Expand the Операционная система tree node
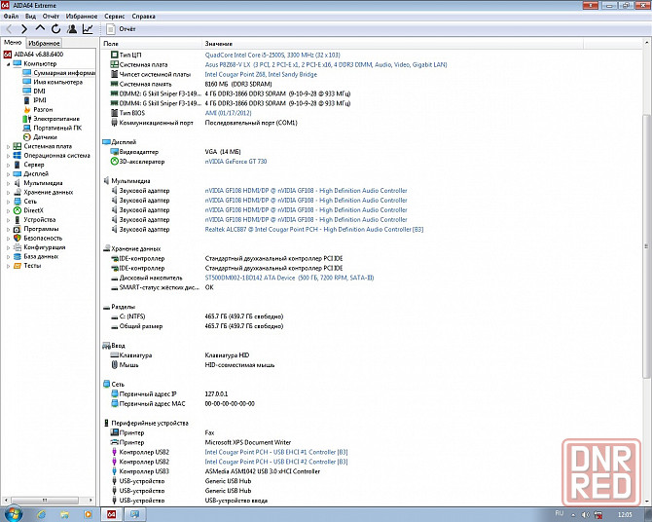 tap(8, 156)
